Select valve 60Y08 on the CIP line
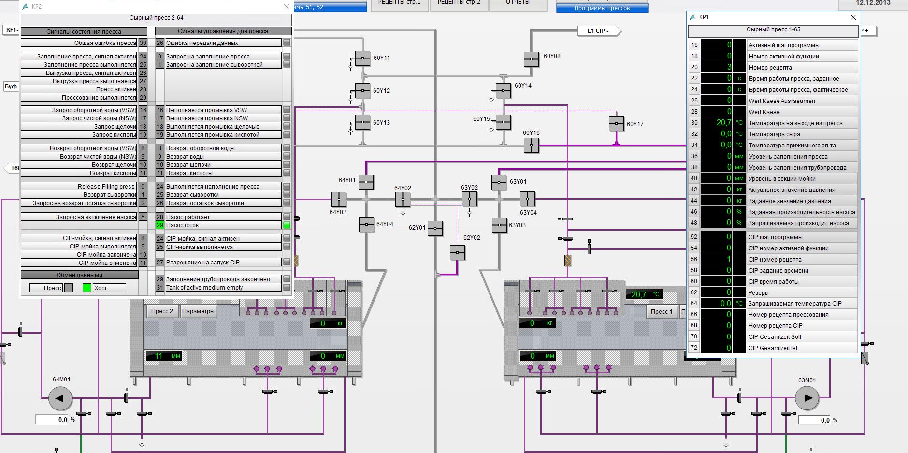The width and height of the screenshot is (908, 453). (531, 59)
